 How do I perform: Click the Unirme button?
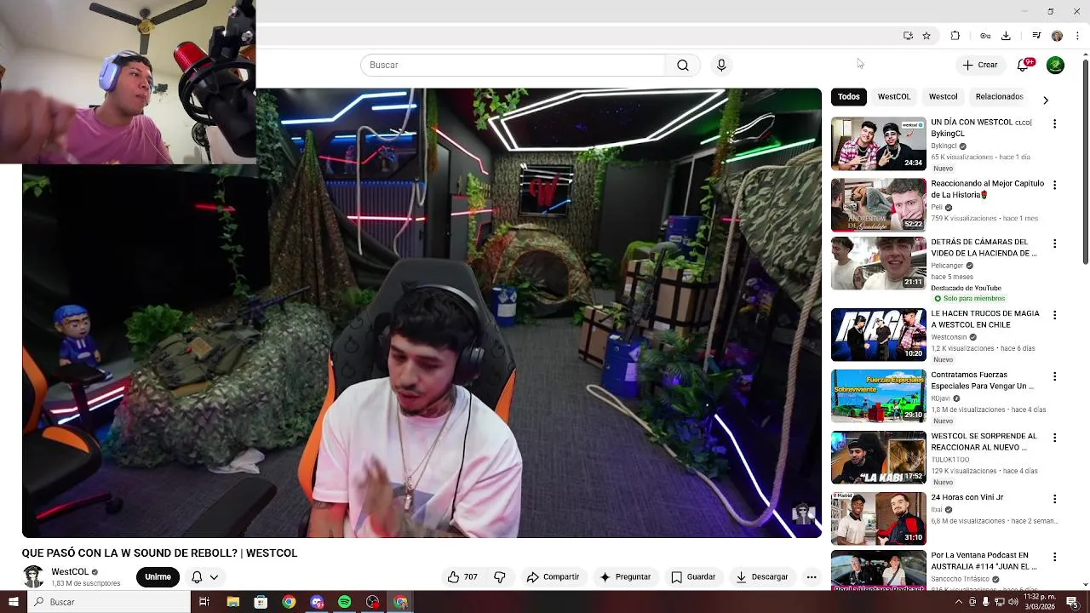click(x=158, y=577)
